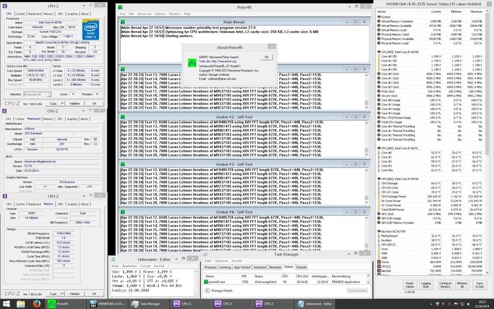Switch to the Leistung tab in Task-Manager

click(x=225, y=267)
